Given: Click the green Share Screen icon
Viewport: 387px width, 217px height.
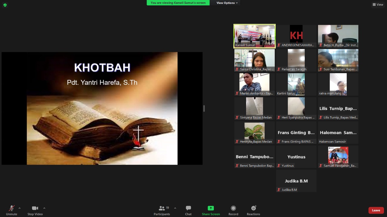Looking at the screenshot, I should (211, 208).
